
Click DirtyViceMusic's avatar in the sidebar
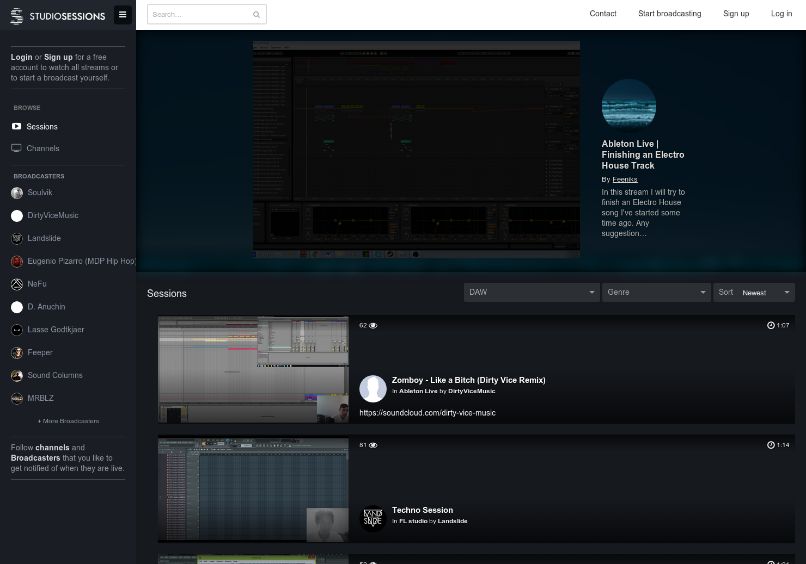tap(17, 216)
